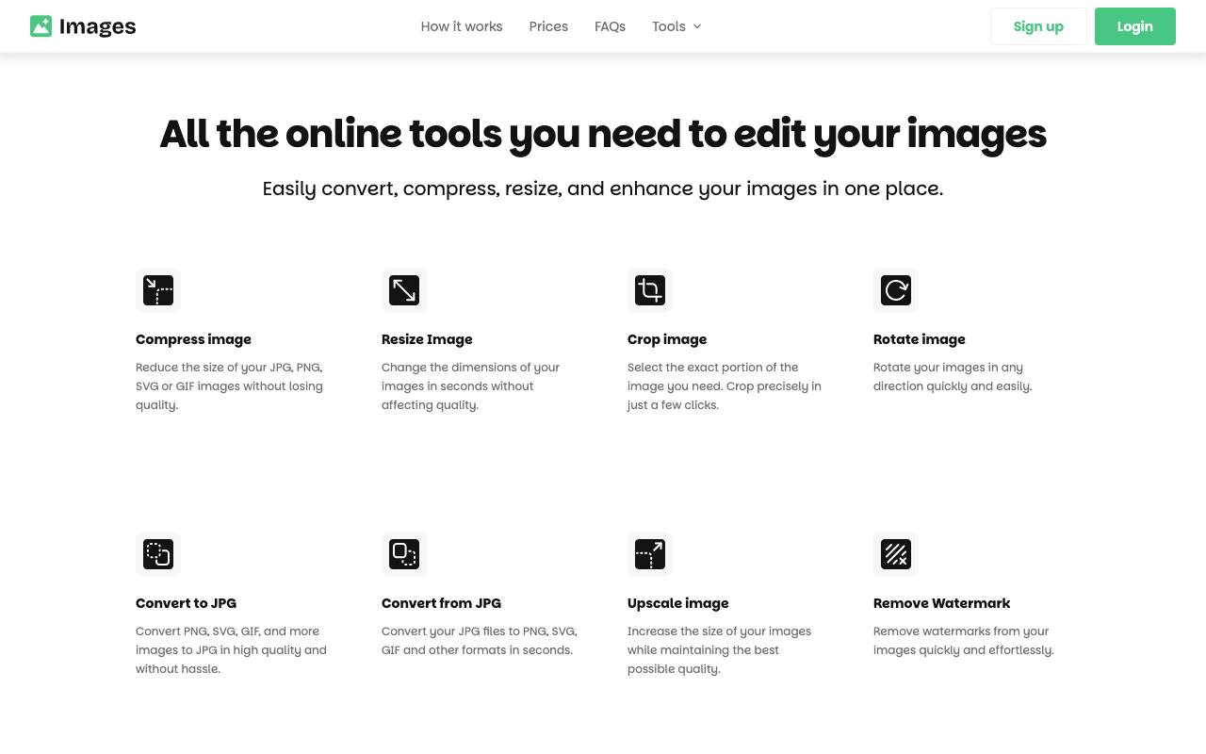This screenshot has width=1206, height=754.
Task: Click the Sign up button
Action: click(x=1038, y=26)
